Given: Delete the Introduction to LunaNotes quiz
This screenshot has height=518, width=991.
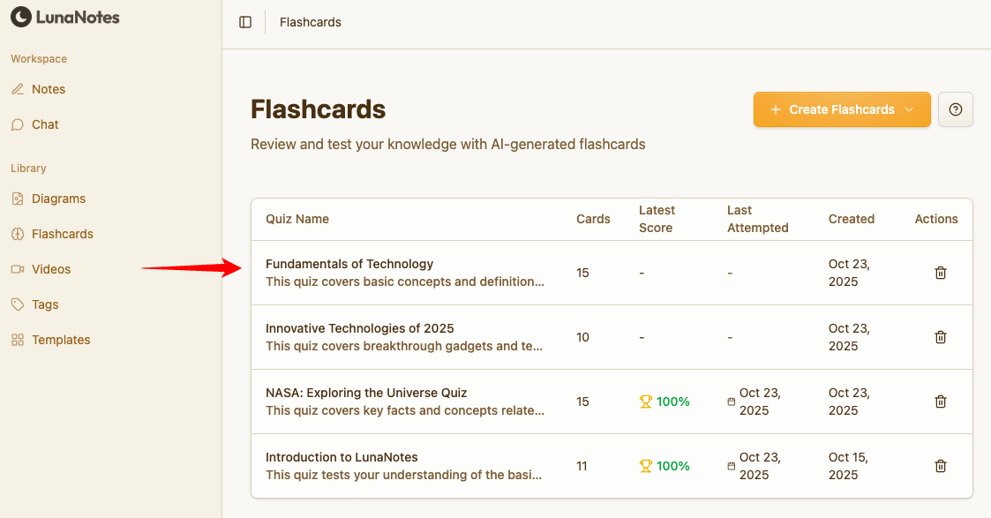Looking at the screenshot, I should click(x=941, y=466).
